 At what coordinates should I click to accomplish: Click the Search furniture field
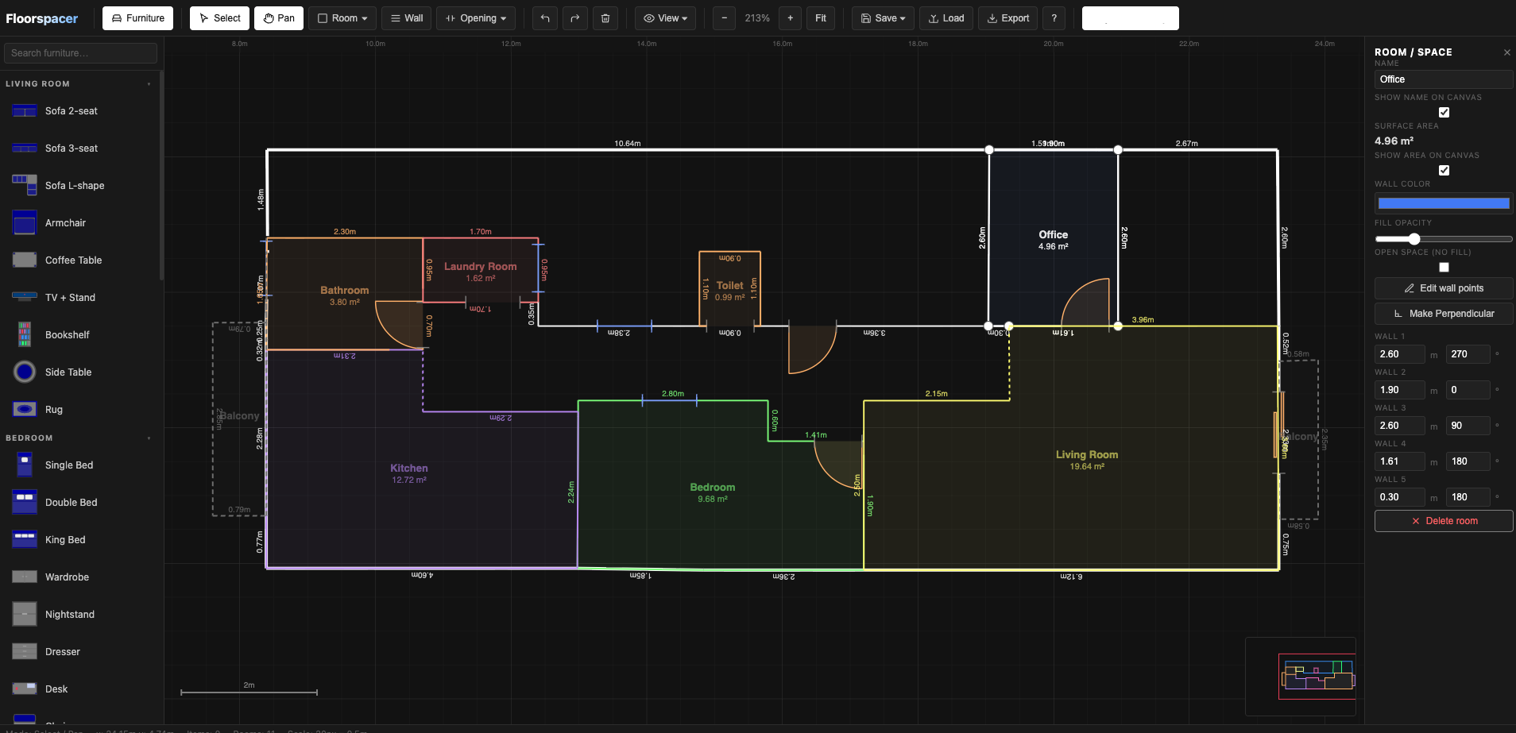[x=80, y=53]
